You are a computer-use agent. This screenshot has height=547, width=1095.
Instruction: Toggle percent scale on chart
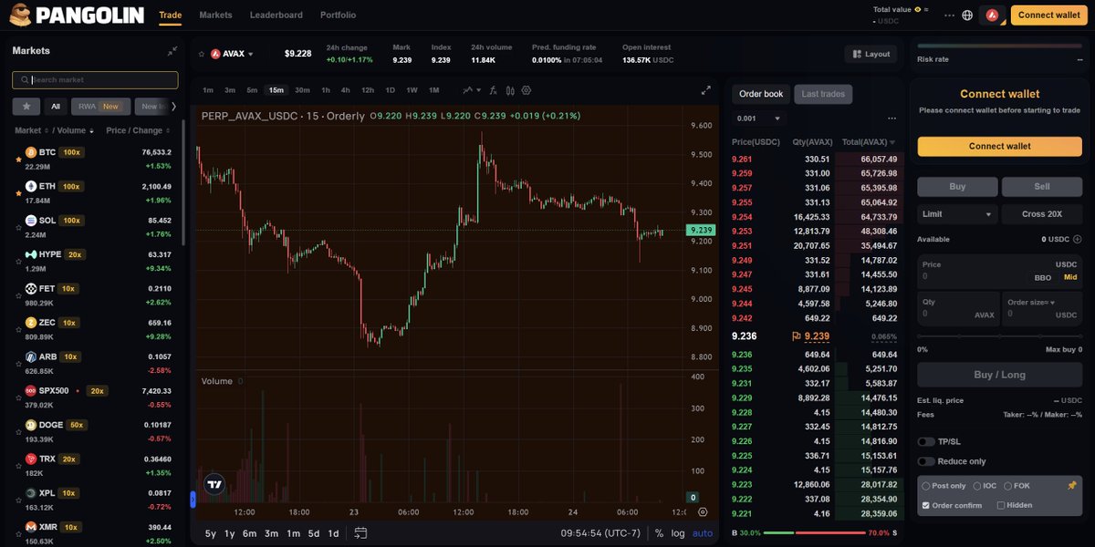tap(659, 533)
